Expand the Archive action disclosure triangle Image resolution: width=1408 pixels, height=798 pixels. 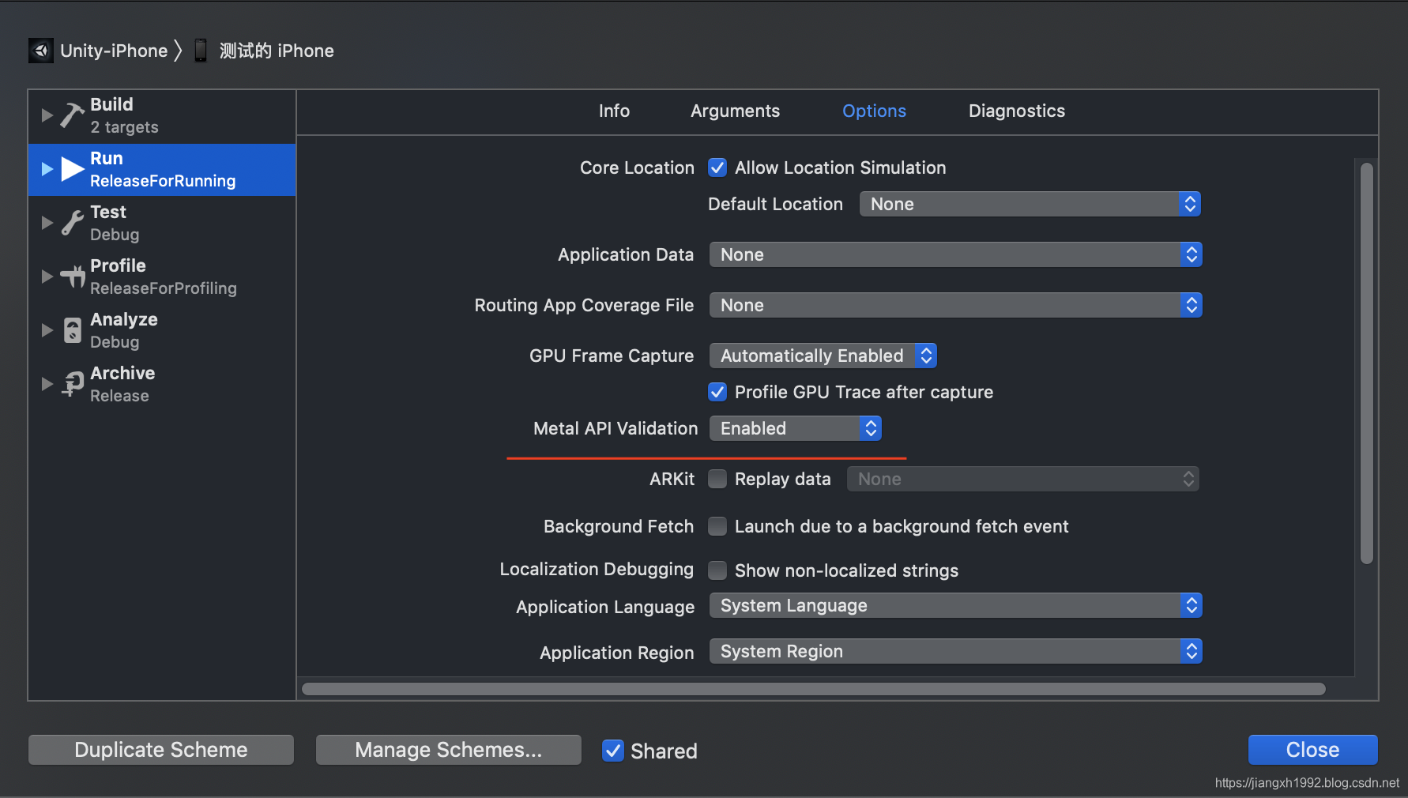click(x=47, y=384)
